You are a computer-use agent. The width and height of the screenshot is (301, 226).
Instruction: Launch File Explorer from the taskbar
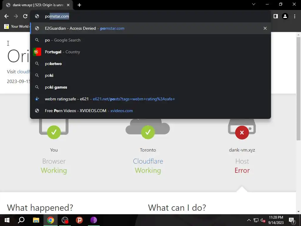pyautogui.click(x=36, y=220)
